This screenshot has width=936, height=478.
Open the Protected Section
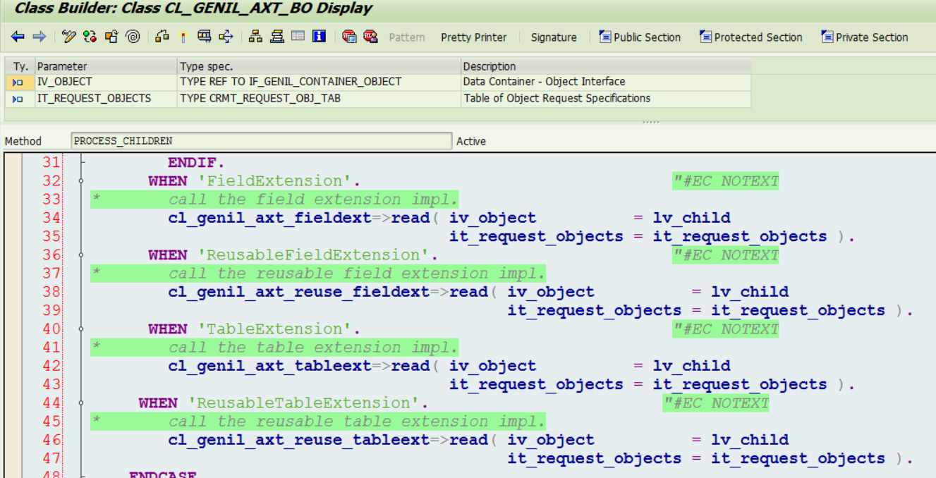click(x=750, y=37)
